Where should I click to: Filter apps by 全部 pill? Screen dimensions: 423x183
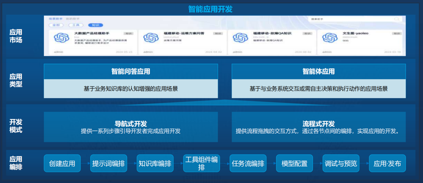(x=56, y=25)
